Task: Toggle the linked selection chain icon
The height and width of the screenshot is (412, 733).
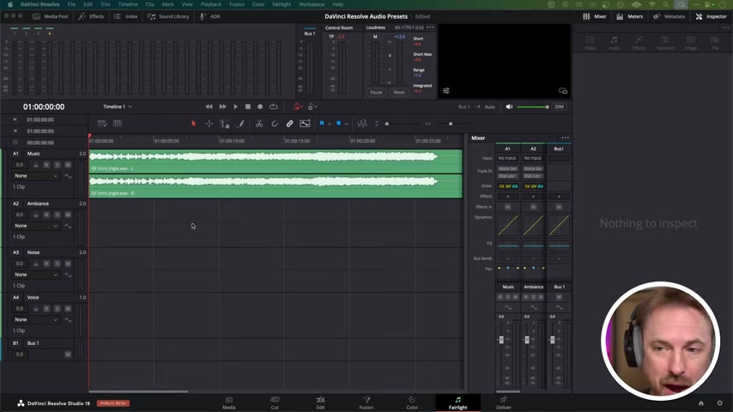Action: pos(289,124)
